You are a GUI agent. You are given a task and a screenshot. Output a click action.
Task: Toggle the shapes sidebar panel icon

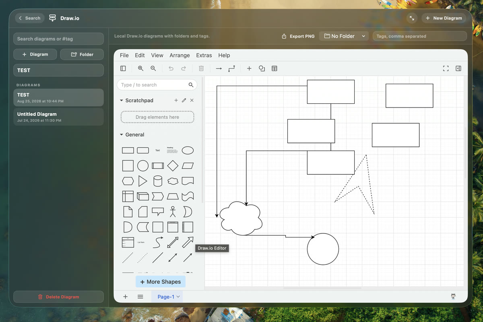[123, 68]
